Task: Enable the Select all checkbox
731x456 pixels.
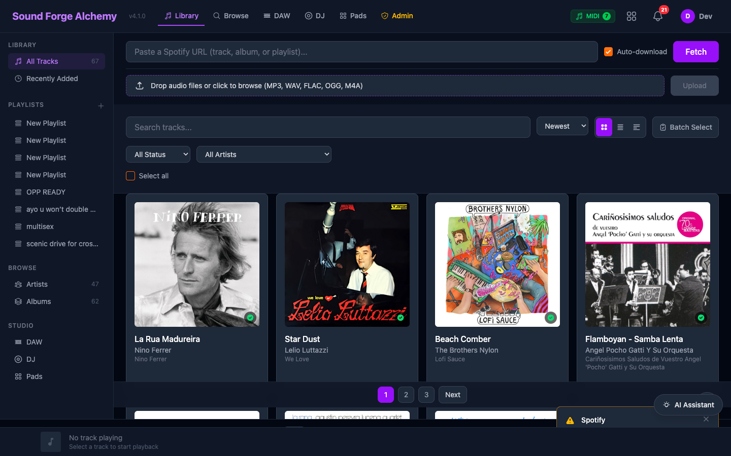Action: 130,176
